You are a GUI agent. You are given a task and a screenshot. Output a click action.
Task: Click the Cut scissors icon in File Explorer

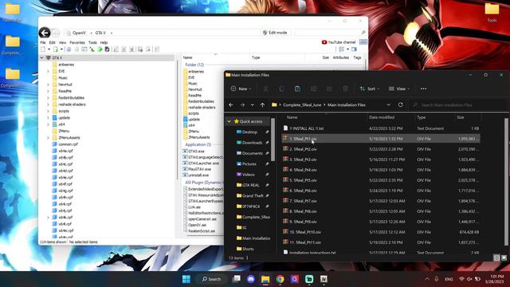coord(265,88)
